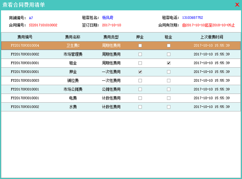Uncheck the checked 租金 box in 租金 row
Viewport: 242px width, 179px height.
click(169, 63)
